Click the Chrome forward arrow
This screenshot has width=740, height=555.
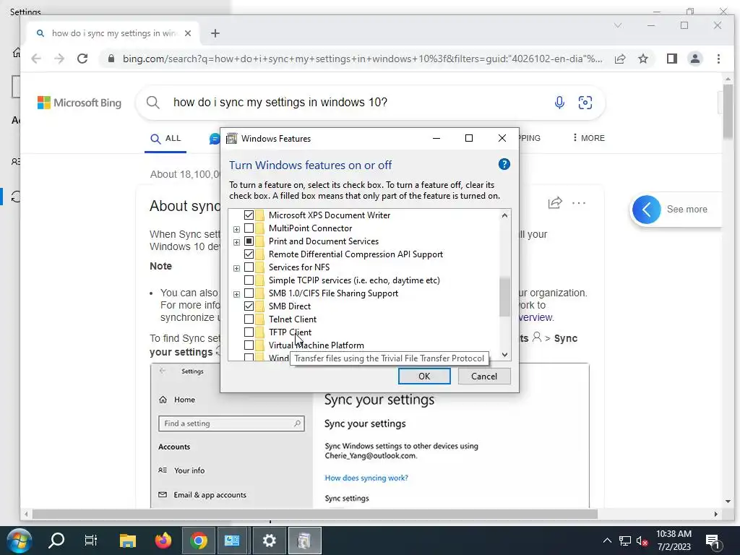(x=59, y=59)
